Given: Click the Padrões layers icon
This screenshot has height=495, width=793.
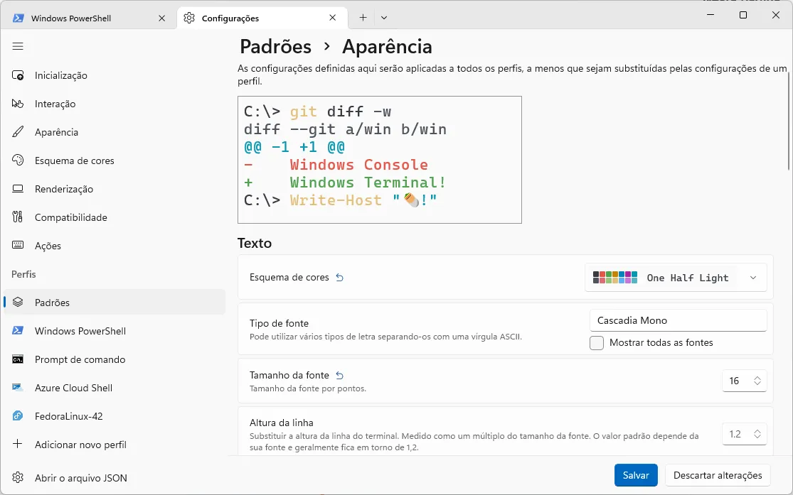Looking at the screenshot, I should click(18, 302).
